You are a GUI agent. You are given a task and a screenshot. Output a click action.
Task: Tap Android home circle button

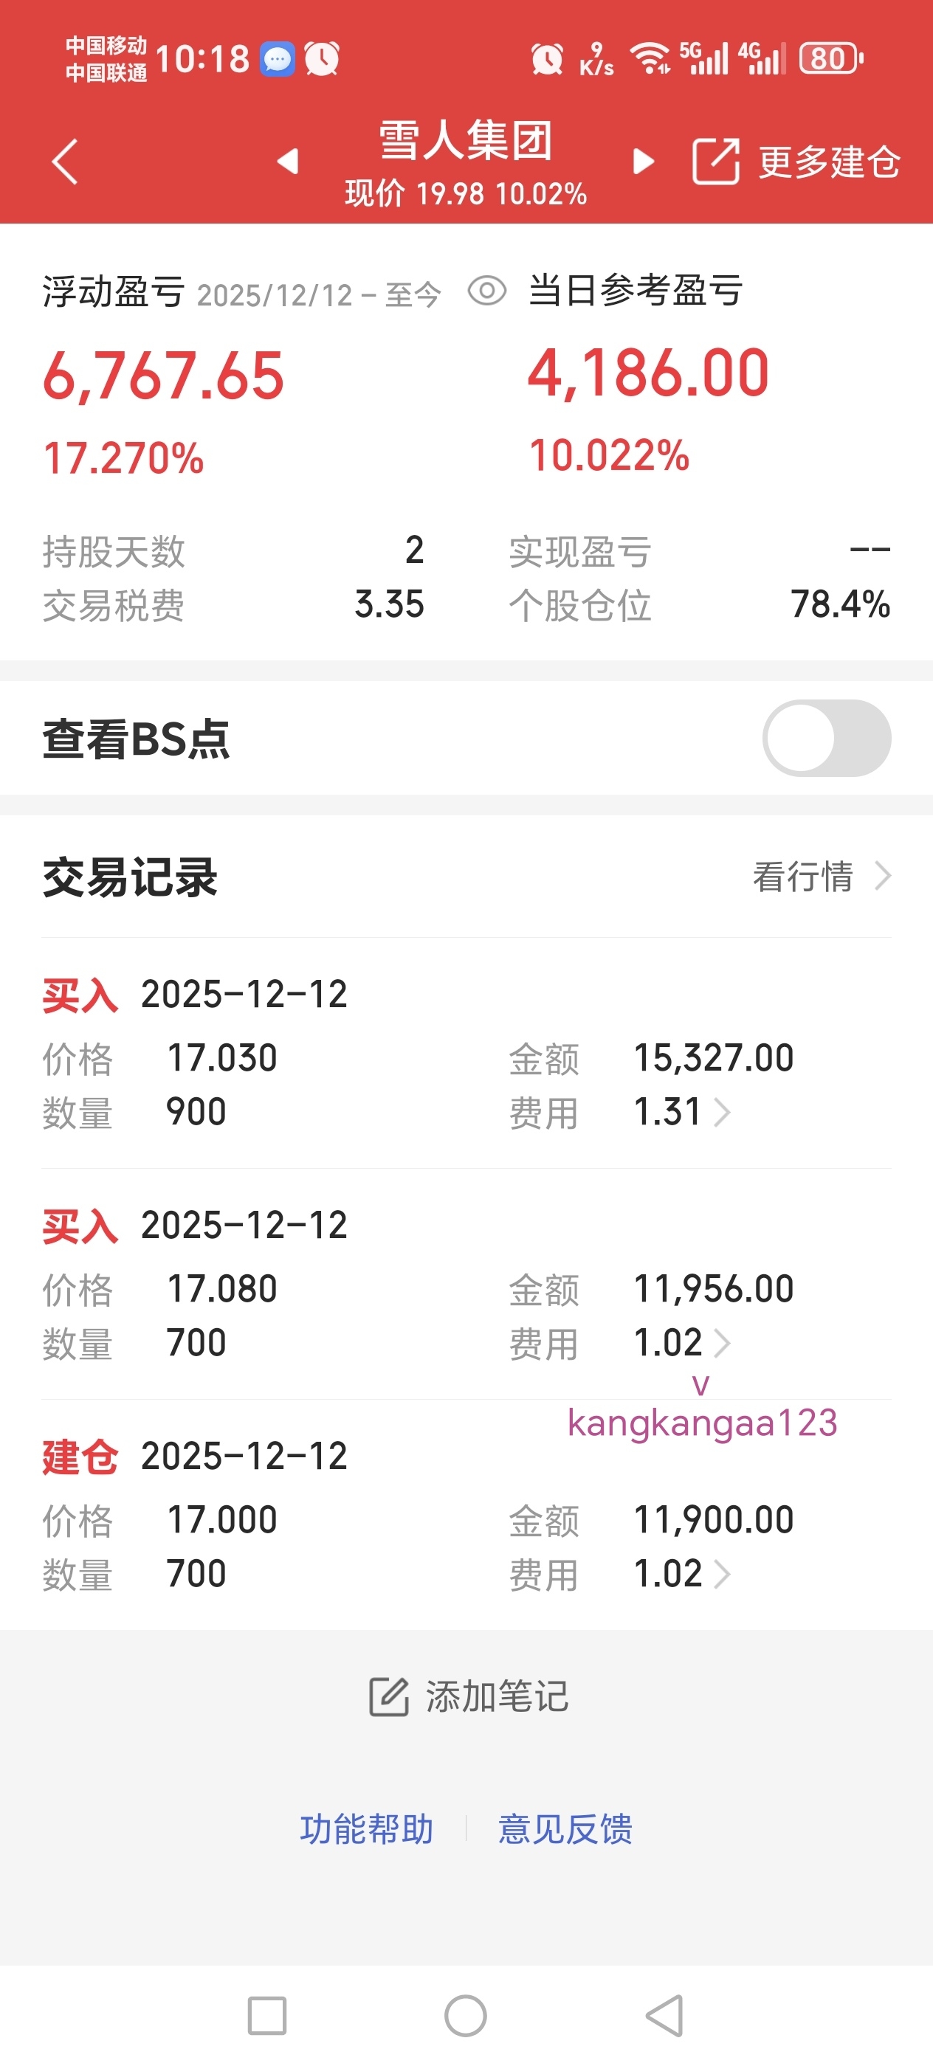click(465, 2016)
